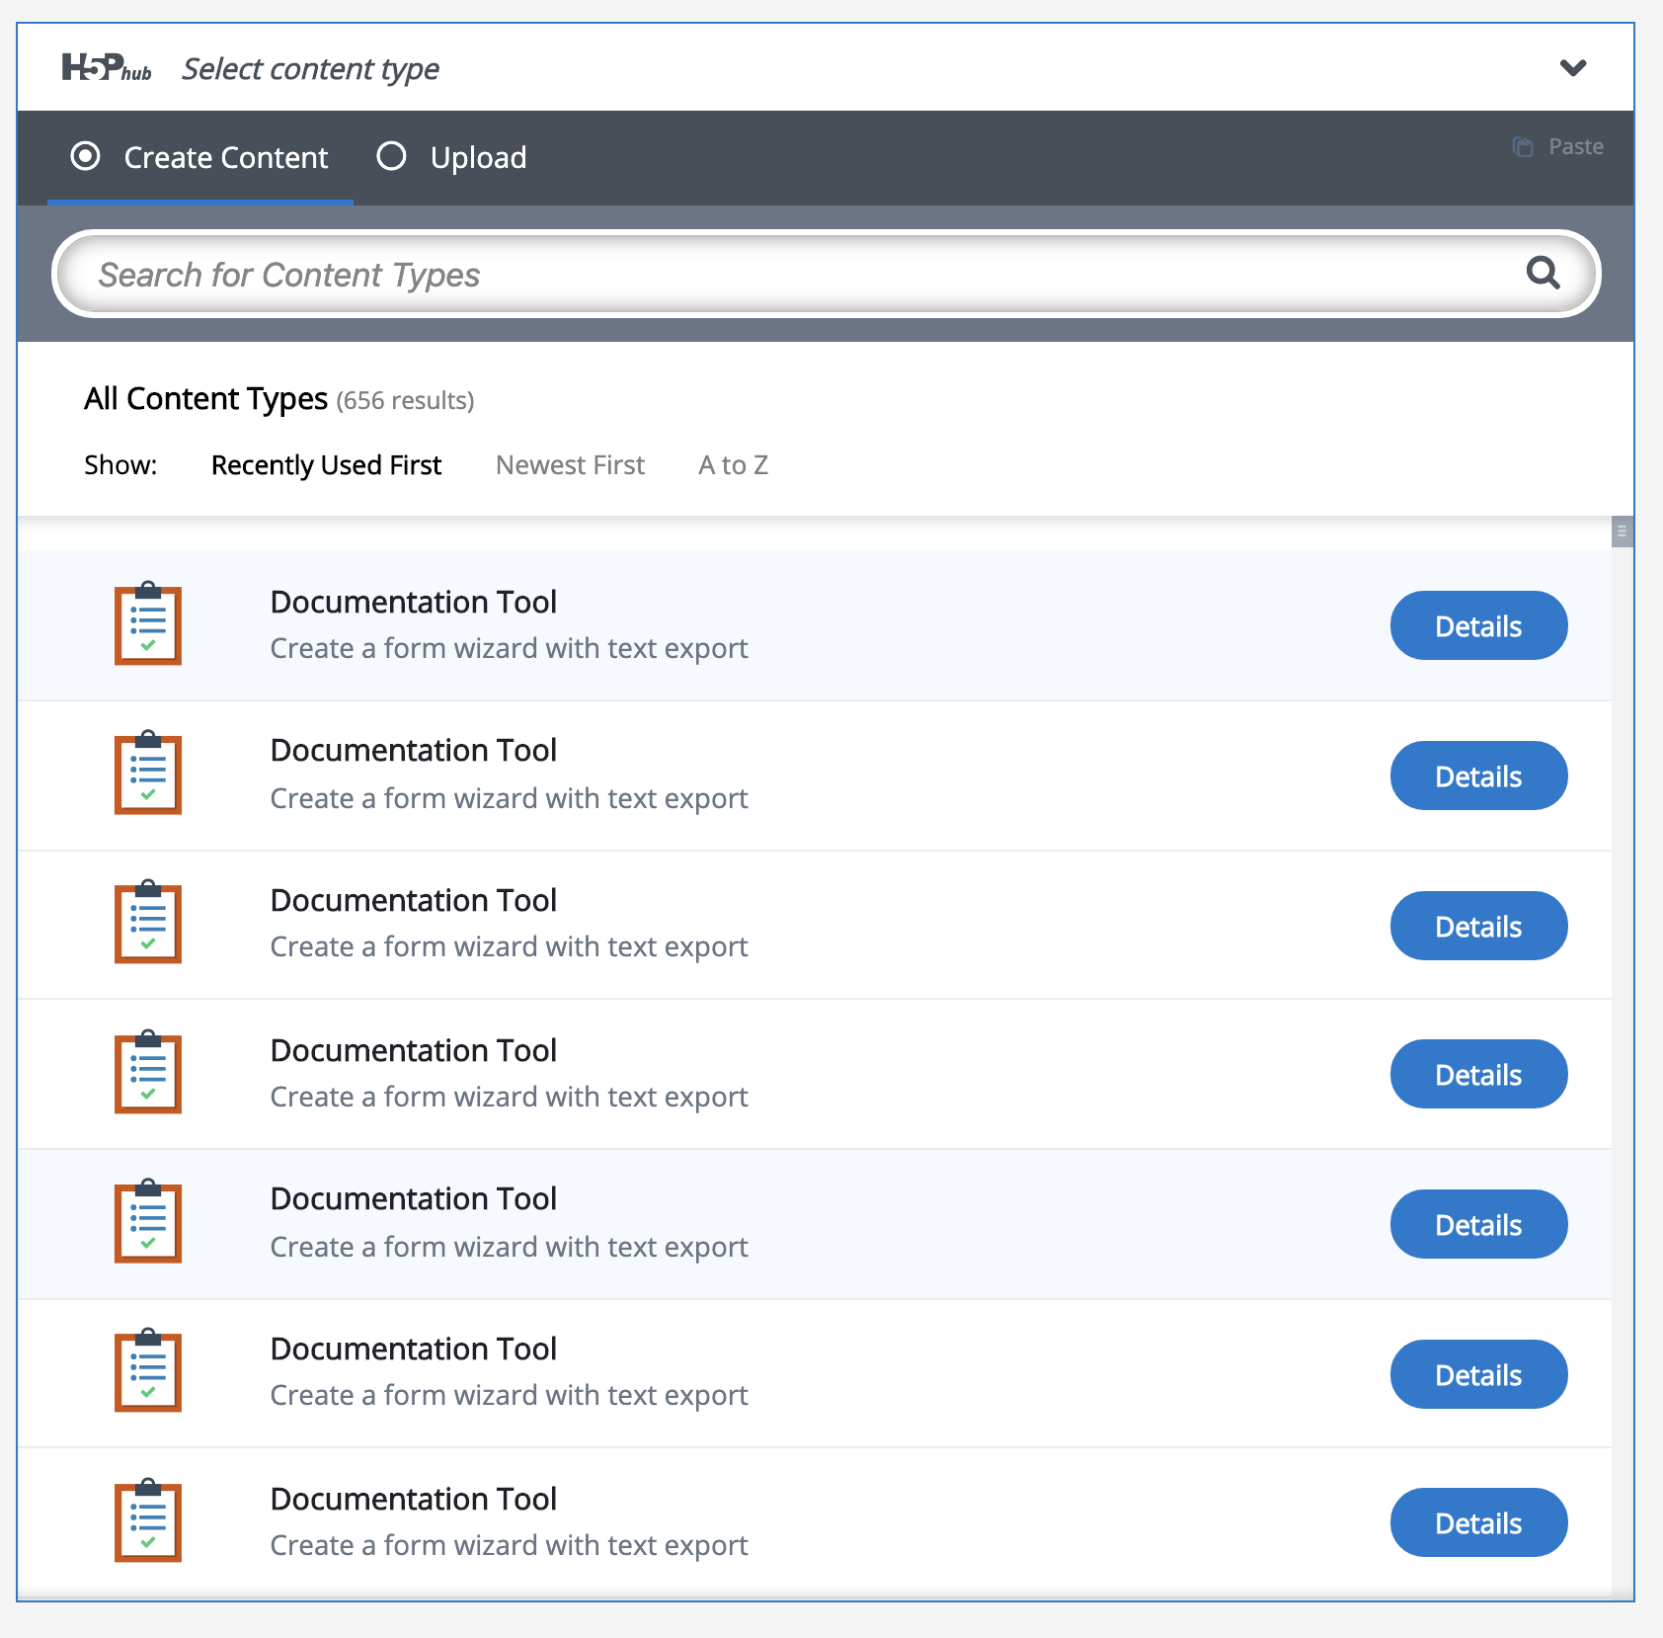Focus the Search for Content Types field
The image size is (1663, 1638).
point(790,275)
